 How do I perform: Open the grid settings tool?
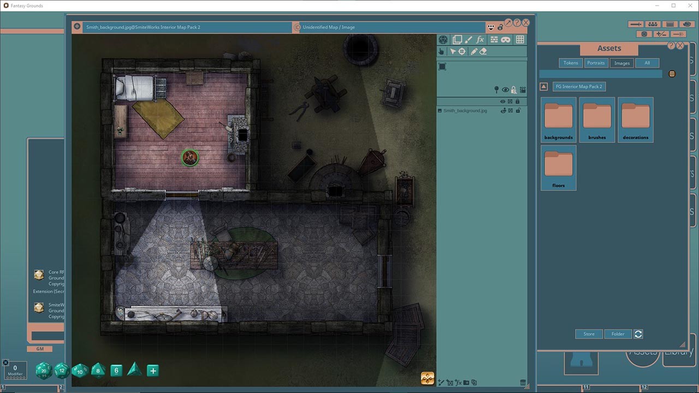click(519, 39)
